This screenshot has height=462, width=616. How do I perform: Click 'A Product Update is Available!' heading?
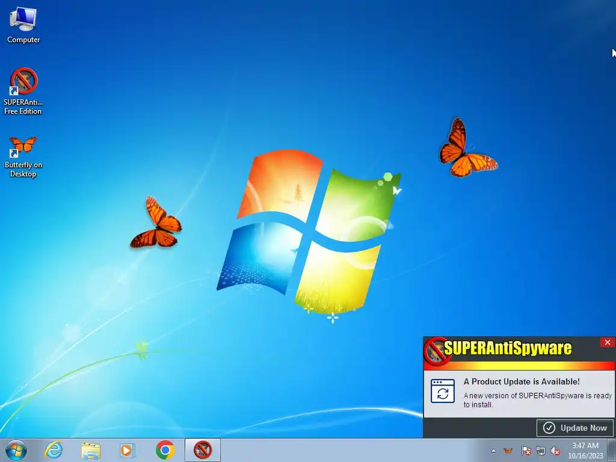click(522, 381)
